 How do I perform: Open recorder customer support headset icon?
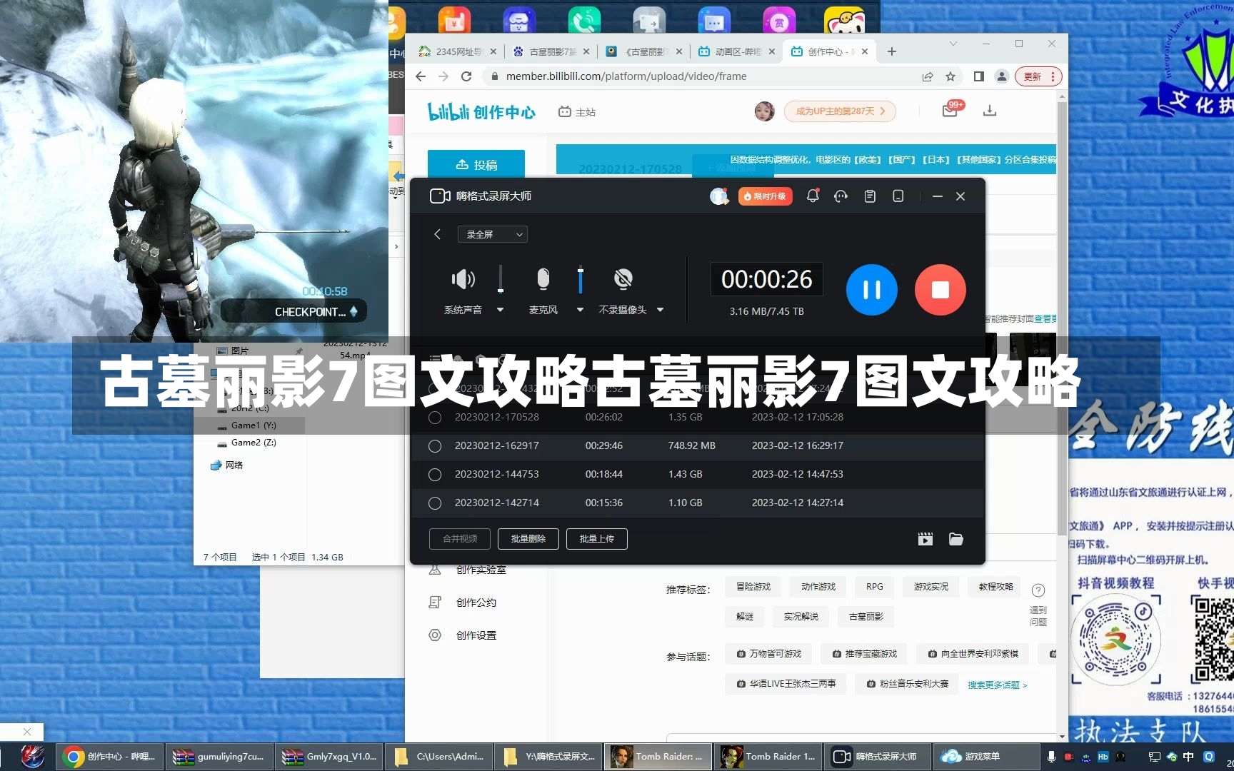(x=841, y=196)
